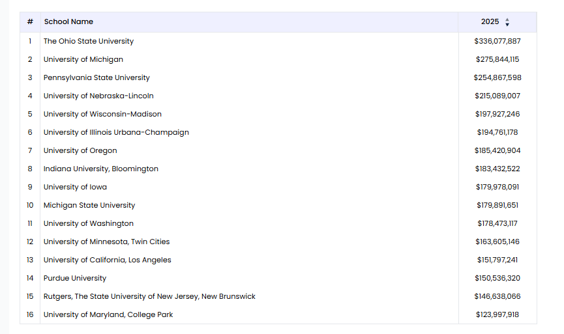Click the value $178,473,117
This screenshot has height=334, width=564.
497,223
